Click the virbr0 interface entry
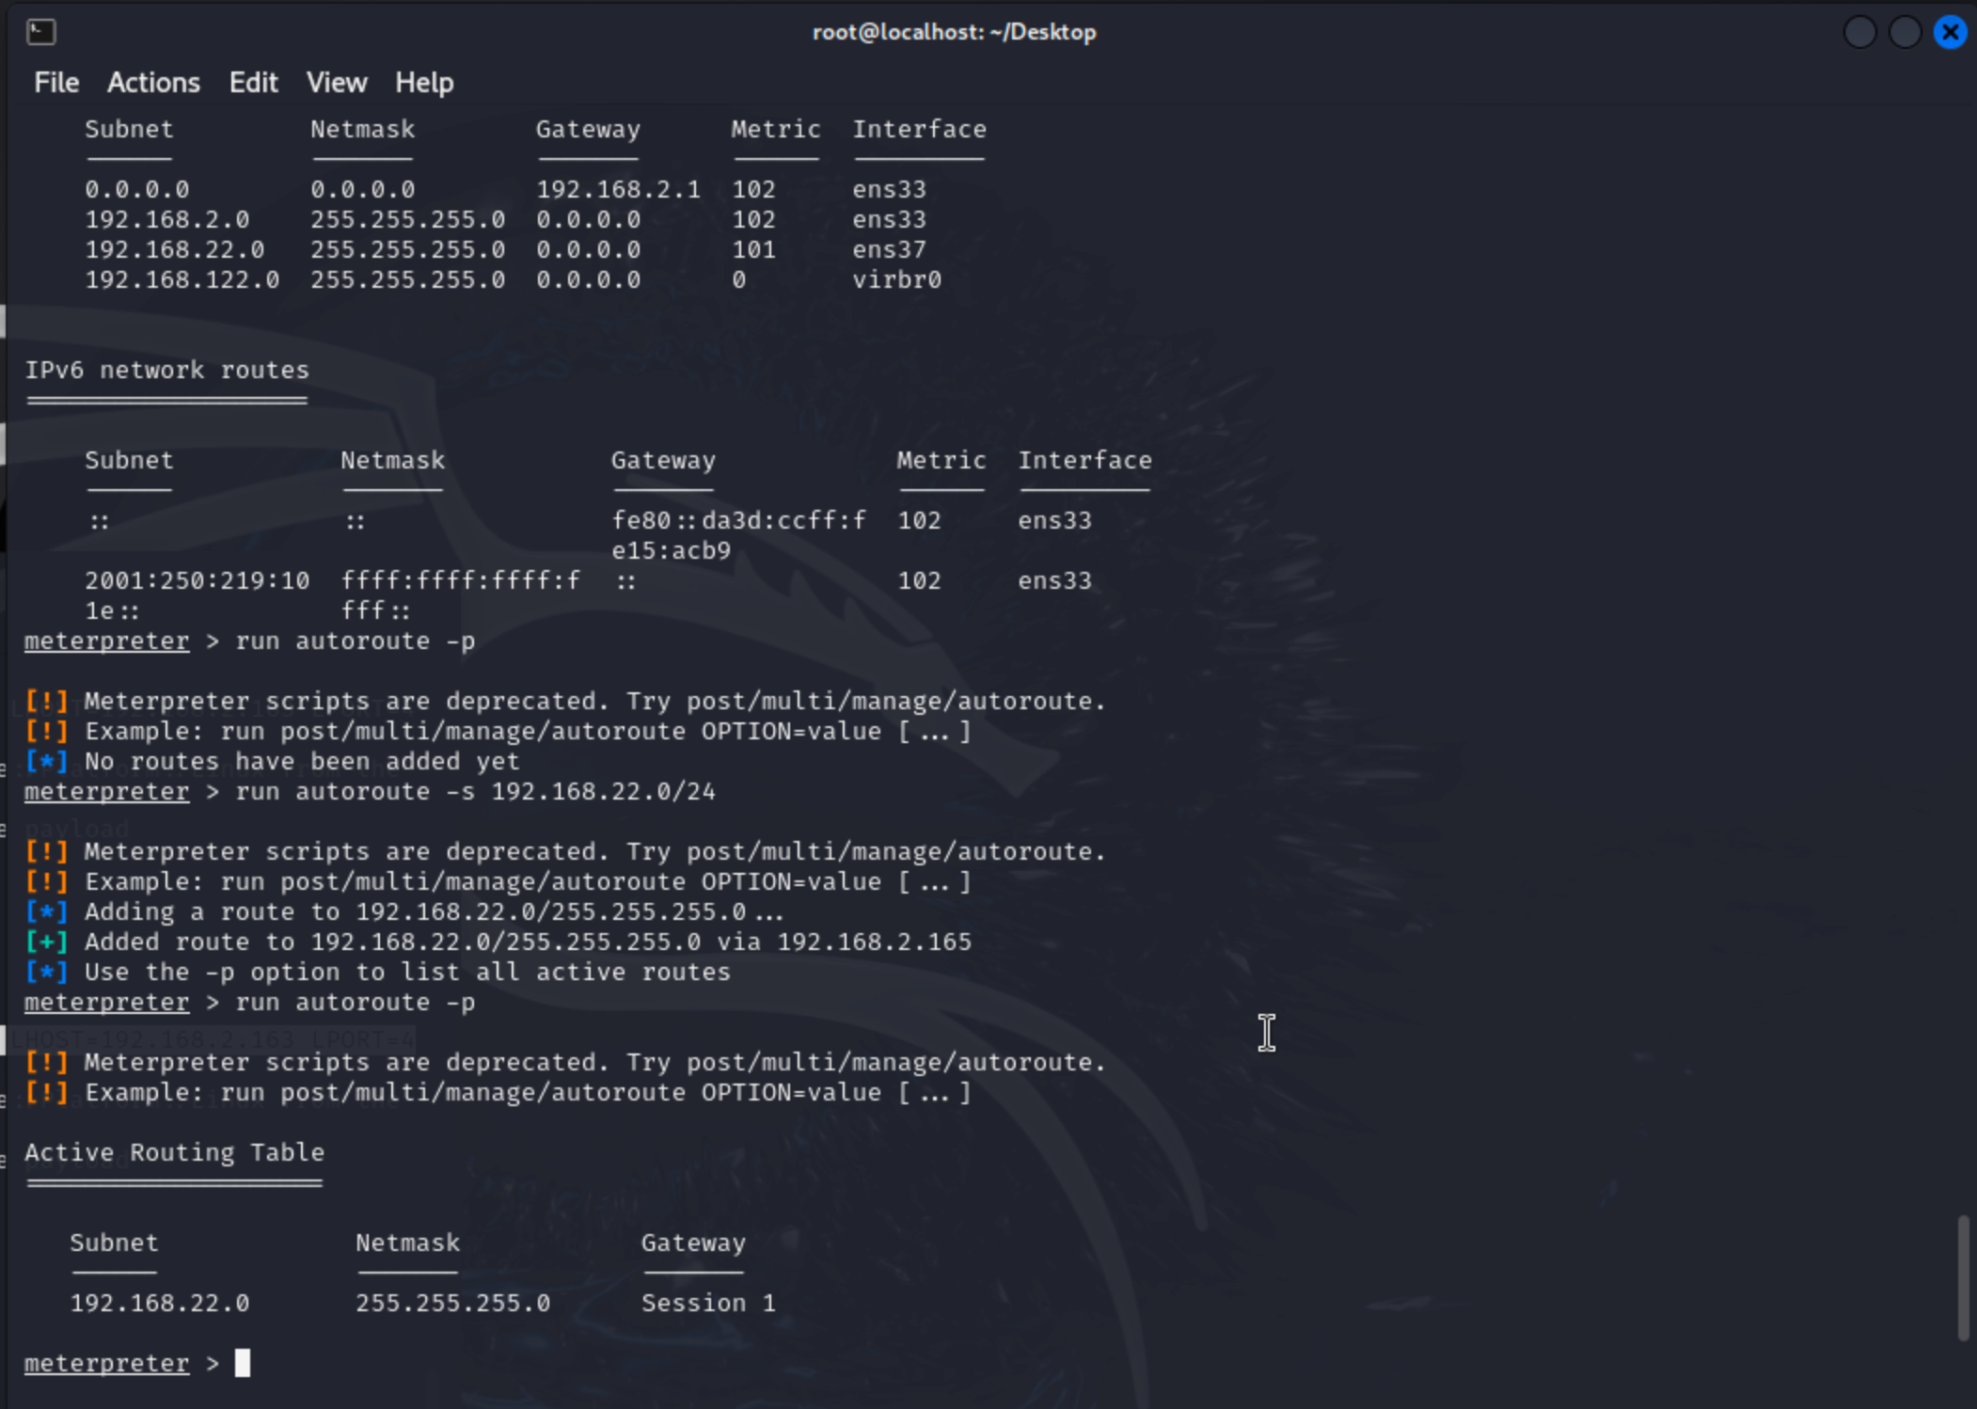This screenshot has height=1409, width=1977. [x=896, y=279]
